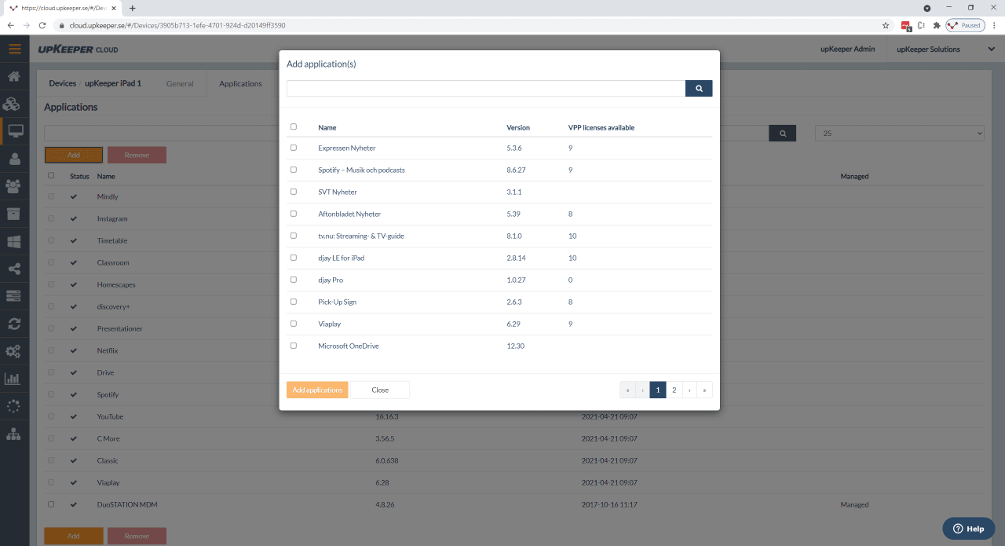Open a new browser tab
Screen dimensions: 1005x546
point(132,8)
